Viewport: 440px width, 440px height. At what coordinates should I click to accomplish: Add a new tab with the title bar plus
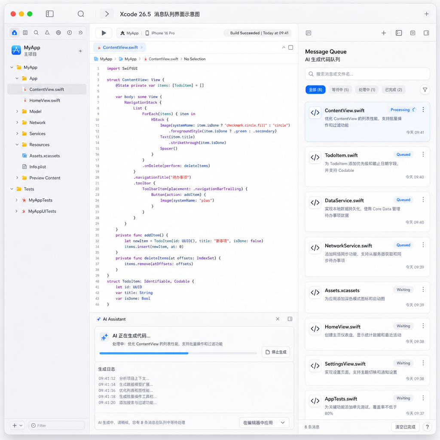coord(426,14)
